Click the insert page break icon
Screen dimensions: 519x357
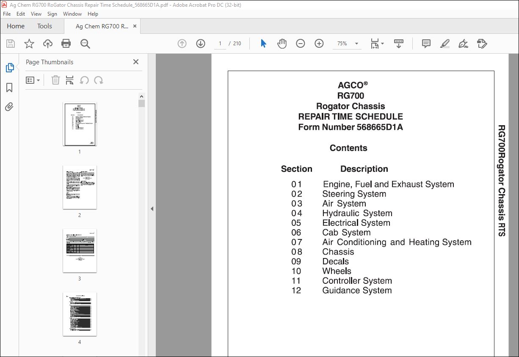tap(70, 80)
